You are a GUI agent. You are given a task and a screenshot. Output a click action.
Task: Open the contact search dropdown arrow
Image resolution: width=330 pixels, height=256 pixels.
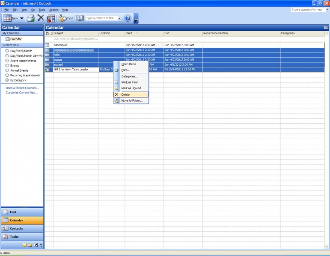point(119,18)
